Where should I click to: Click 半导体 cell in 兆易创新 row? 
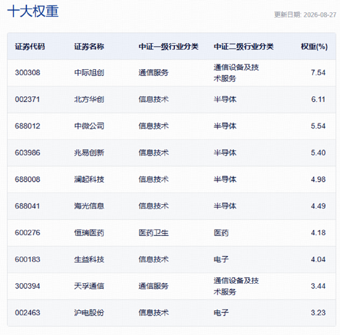[225, 153]
